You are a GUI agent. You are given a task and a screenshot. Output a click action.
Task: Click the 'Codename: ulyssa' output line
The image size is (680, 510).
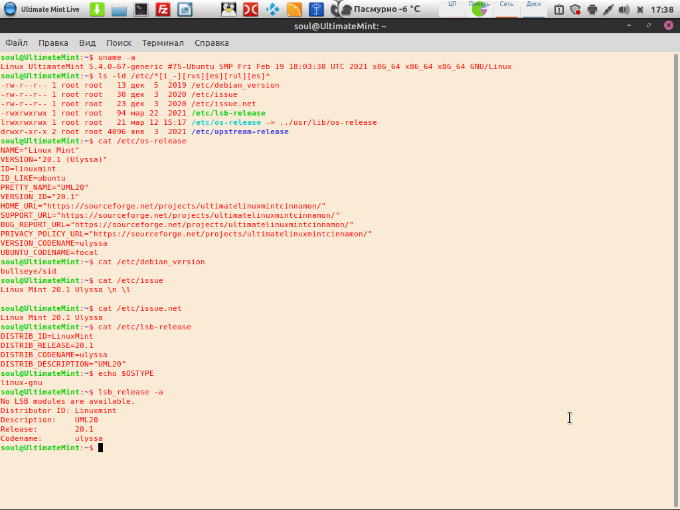click(52, 439)
